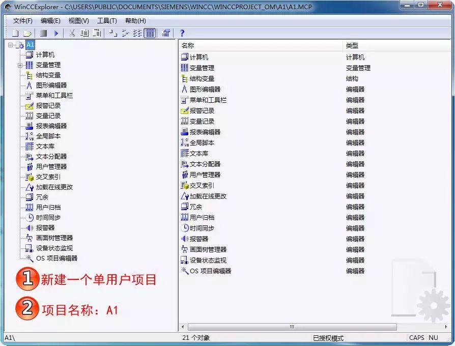
Task: Click the 21 个对象 status bar text
Action: [196, 338]
